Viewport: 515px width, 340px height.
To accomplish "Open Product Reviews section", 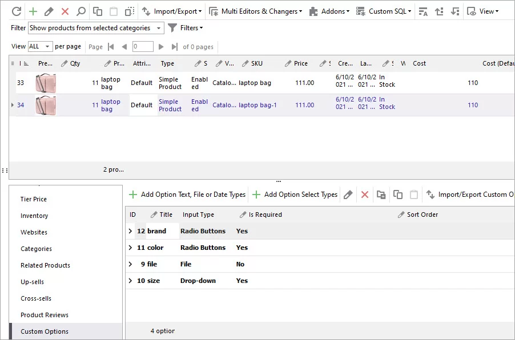I will point(45,315).
